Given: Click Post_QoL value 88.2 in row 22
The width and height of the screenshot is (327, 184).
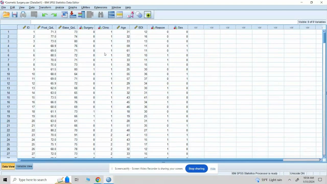Looking at the screenshot, I should (x=46, y=130).
